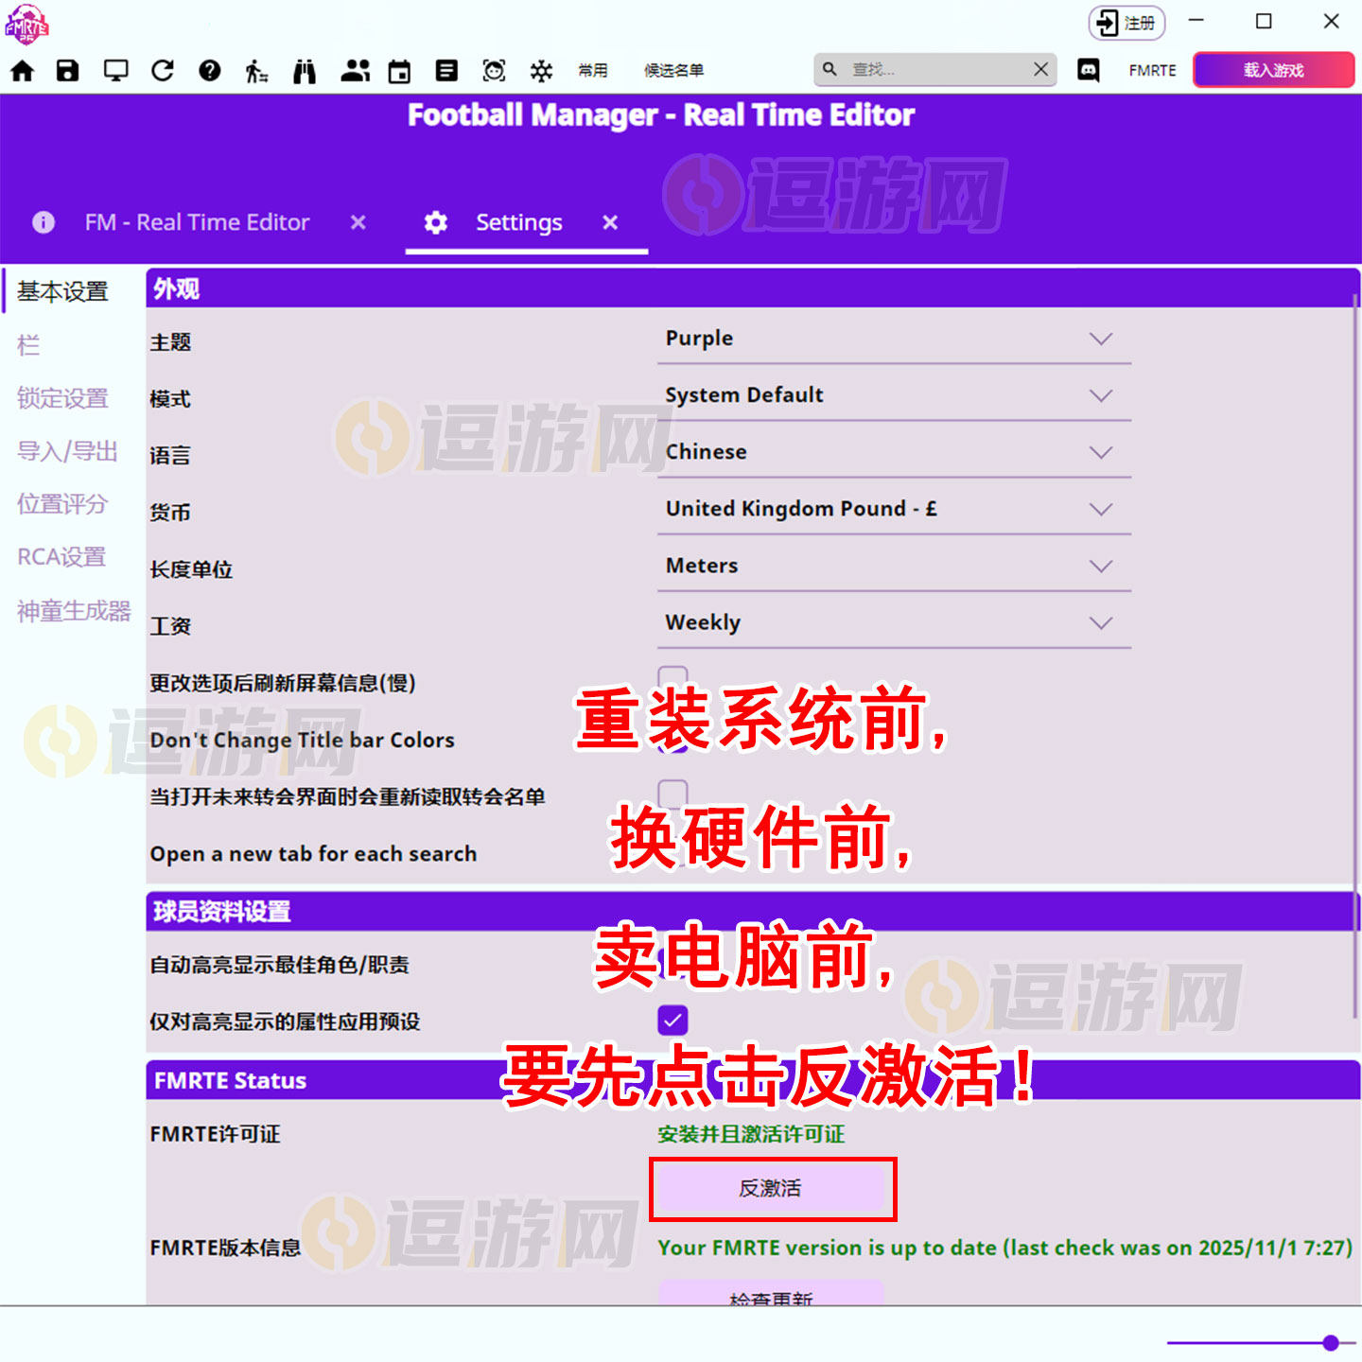The width and height of the screenshot is (1362, 1362).
Task: Open the wage dropdown showing Weekly
Action: point(894,622)
